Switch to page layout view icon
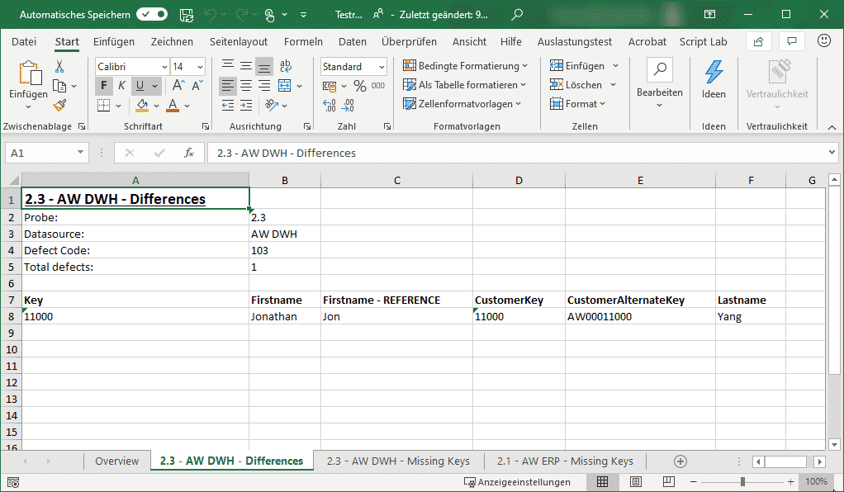The image size is (844, 492). 636,482
